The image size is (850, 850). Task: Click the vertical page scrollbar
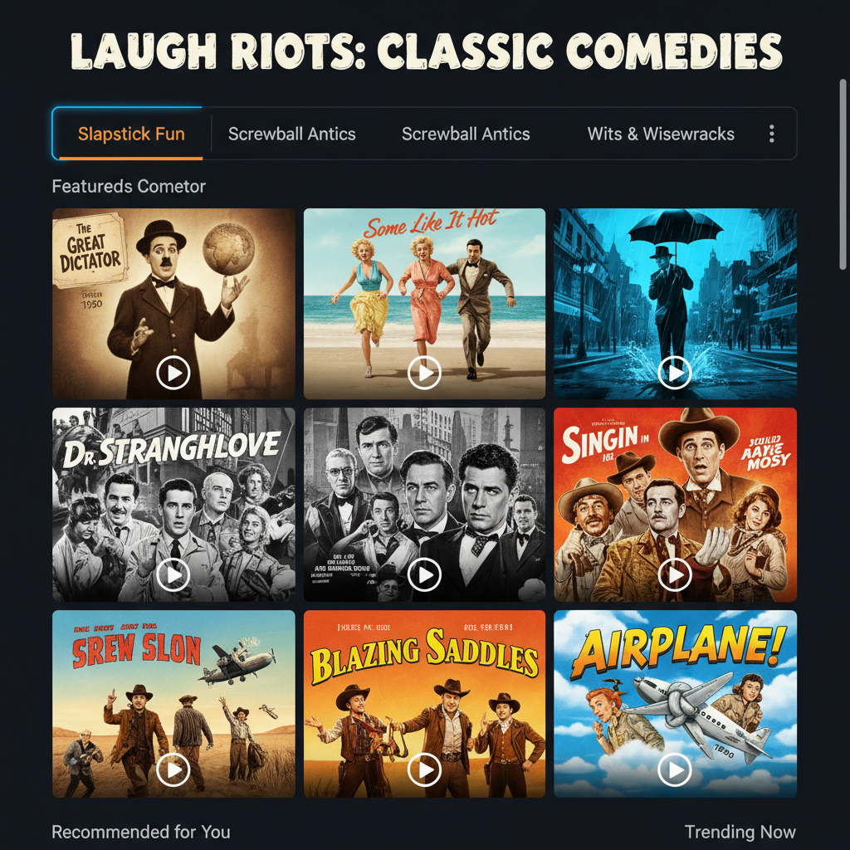pyautogui.click(x=843, y=173)
